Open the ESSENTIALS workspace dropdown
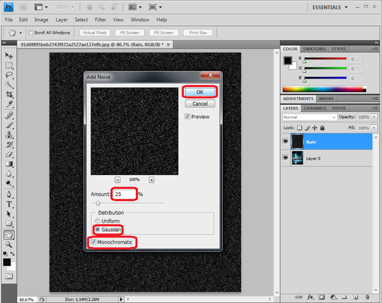This screenshot has height=303, width=382. 330,7
